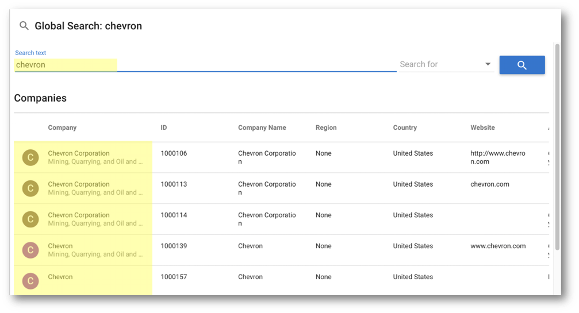The width and height of the screenshot is (579, 313).
Task: Click the C avatar in row 1000139
Action: click(x=30, y=250)
